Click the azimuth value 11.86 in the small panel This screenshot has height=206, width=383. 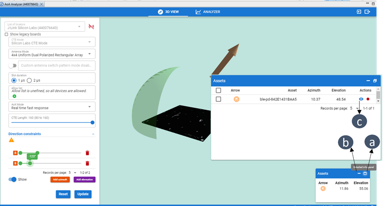click(344, 188)
